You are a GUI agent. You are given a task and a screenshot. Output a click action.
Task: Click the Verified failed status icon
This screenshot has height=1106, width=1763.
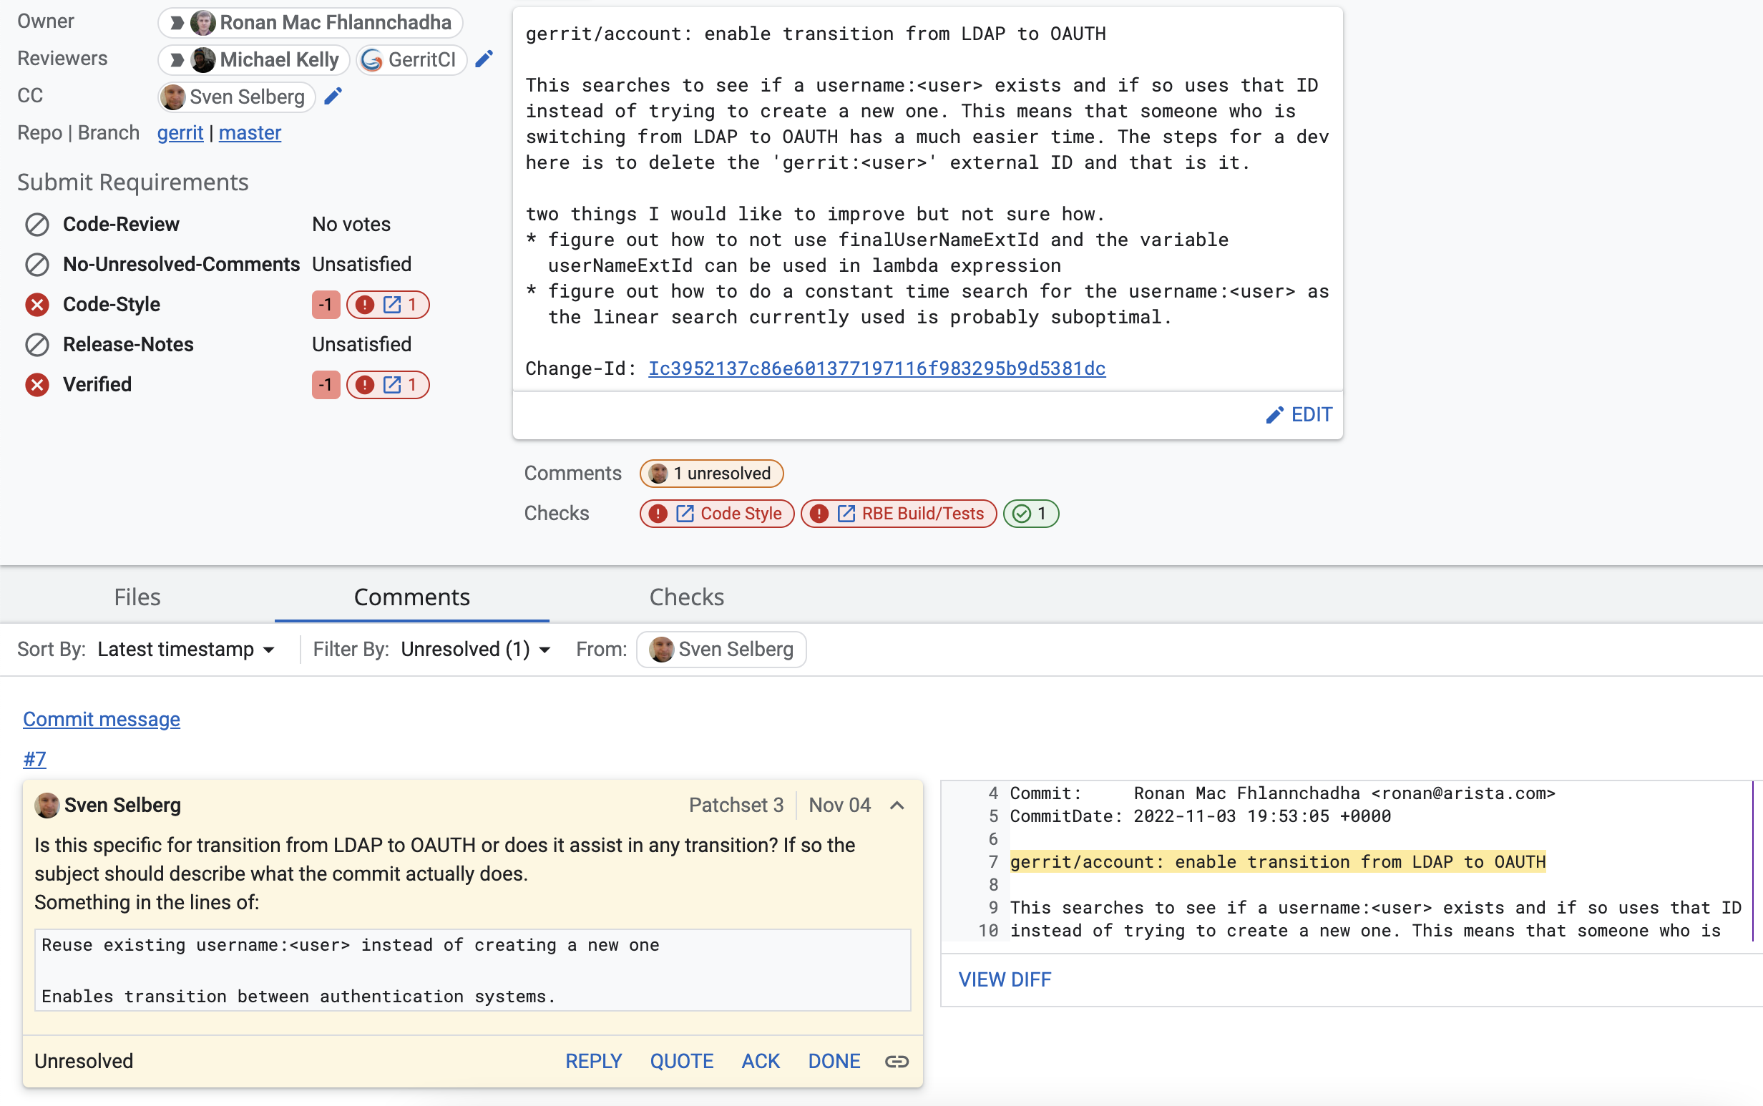point(37,385)
